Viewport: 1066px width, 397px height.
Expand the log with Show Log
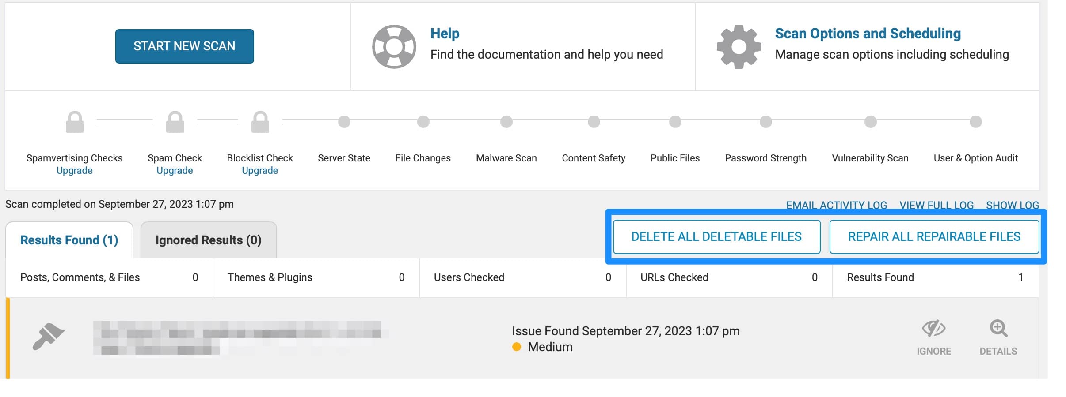click(x=1012, y=205)
